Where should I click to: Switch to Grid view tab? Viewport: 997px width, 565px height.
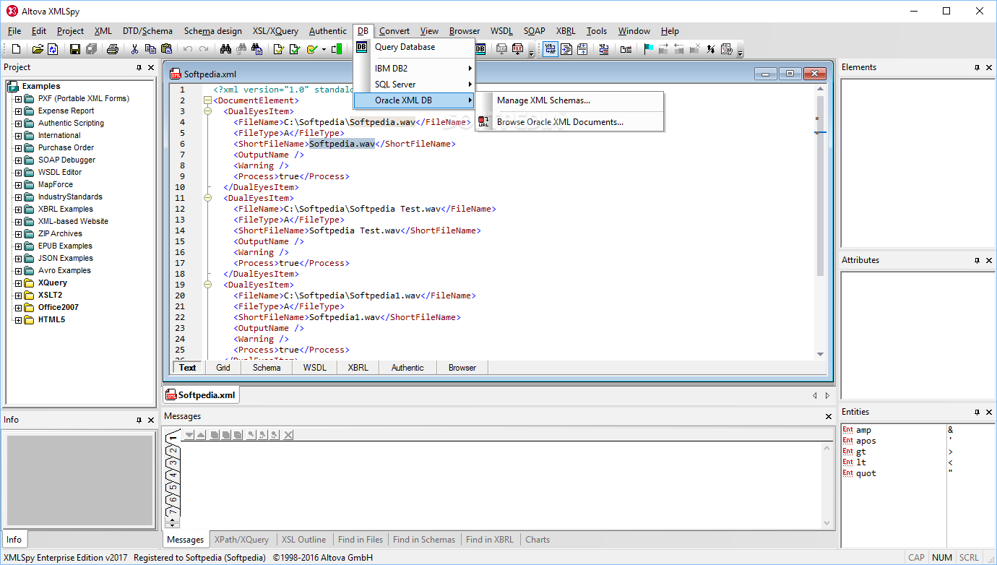223,368
